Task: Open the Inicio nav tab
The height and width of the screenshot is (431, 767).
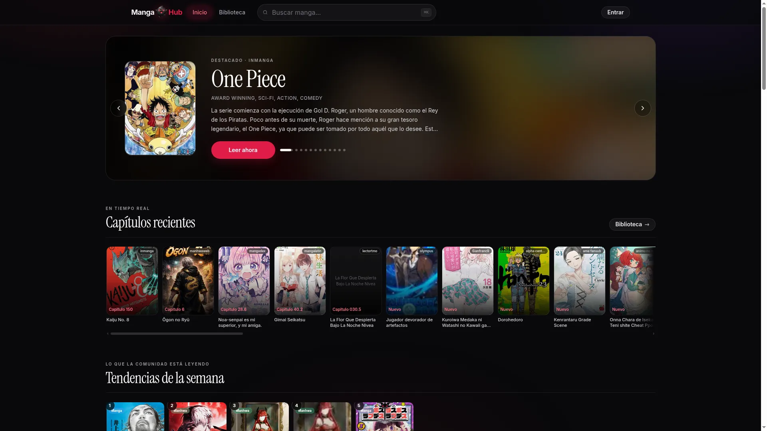Action: click(200, 12)
